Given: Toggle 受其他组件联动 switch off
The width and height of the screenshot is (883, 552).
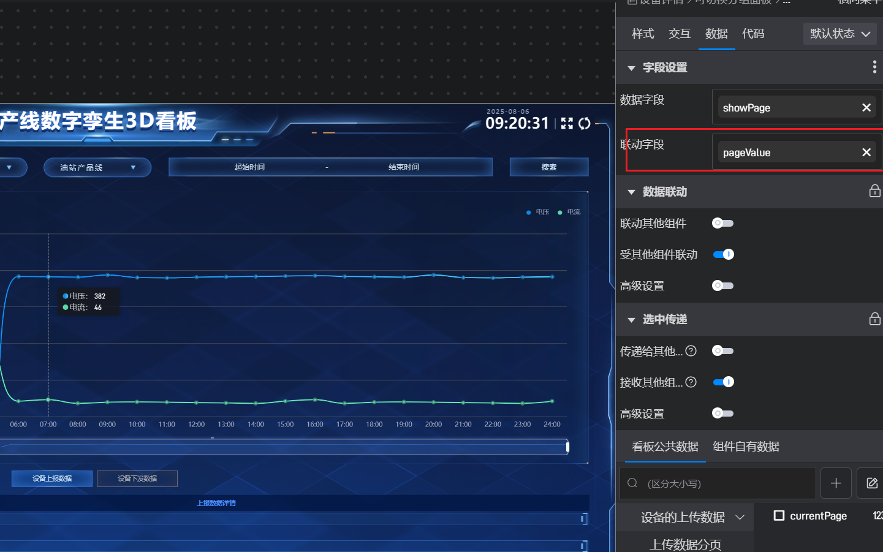Looking at the screenshot, I should pyautogui.click(x=723, y=254).
